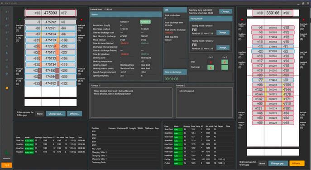Viewport: 311px width, 170px height.
Task: Select slab 472754 in the left furnace
Action: coord(51,46)
